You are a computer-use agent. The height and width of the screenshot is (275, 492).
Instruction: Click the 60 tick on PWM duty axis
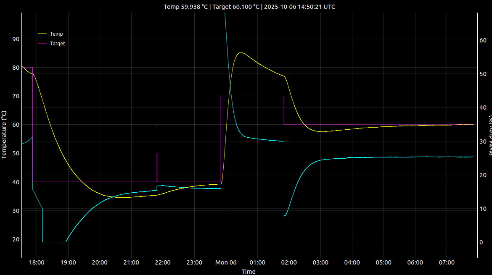[483, 40]
